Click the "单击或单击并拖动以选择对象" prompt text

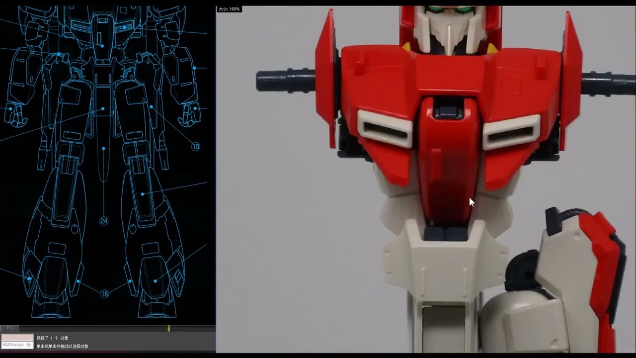[62, 346]
